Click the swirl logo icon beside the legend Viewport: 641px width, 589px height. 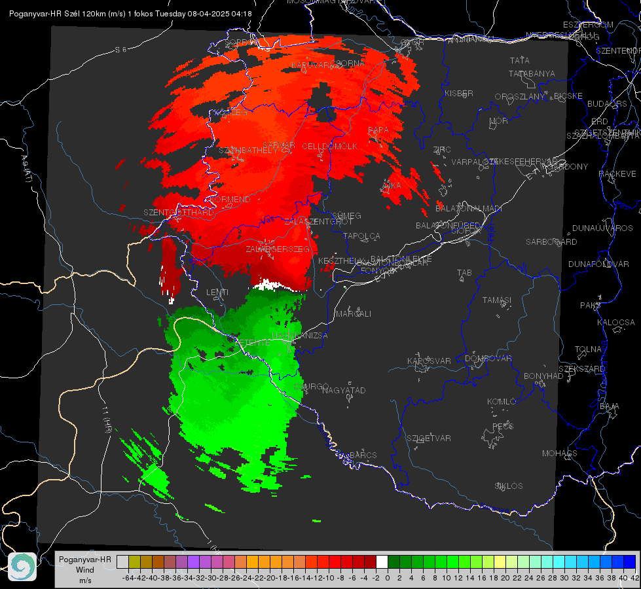[22, 567]
